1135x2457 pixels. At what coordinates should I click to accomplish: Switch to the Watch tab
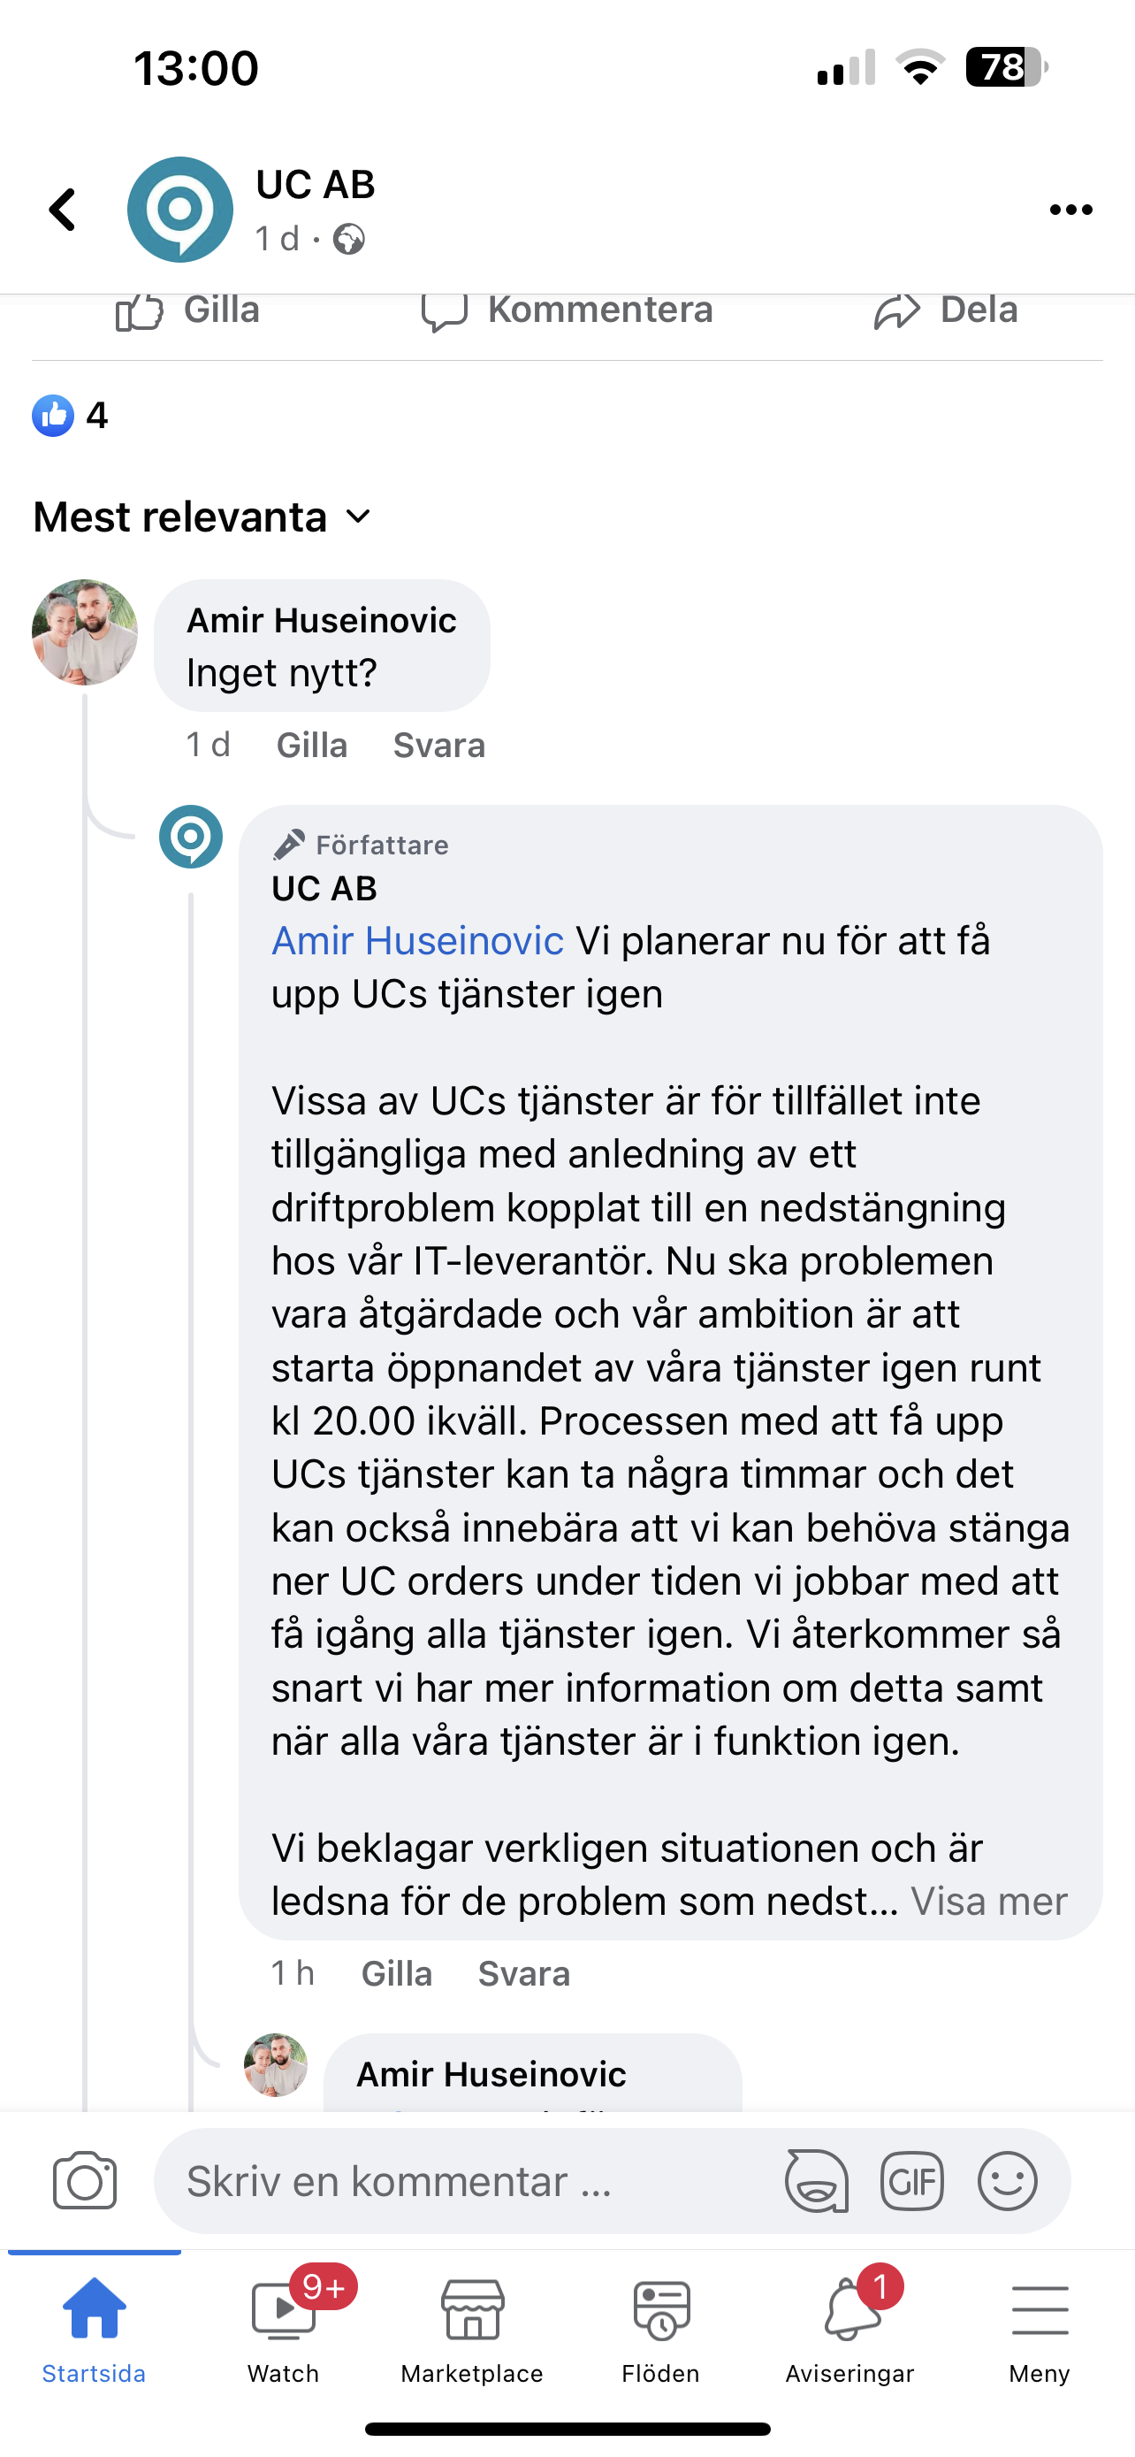click(x=283, y=2323)
